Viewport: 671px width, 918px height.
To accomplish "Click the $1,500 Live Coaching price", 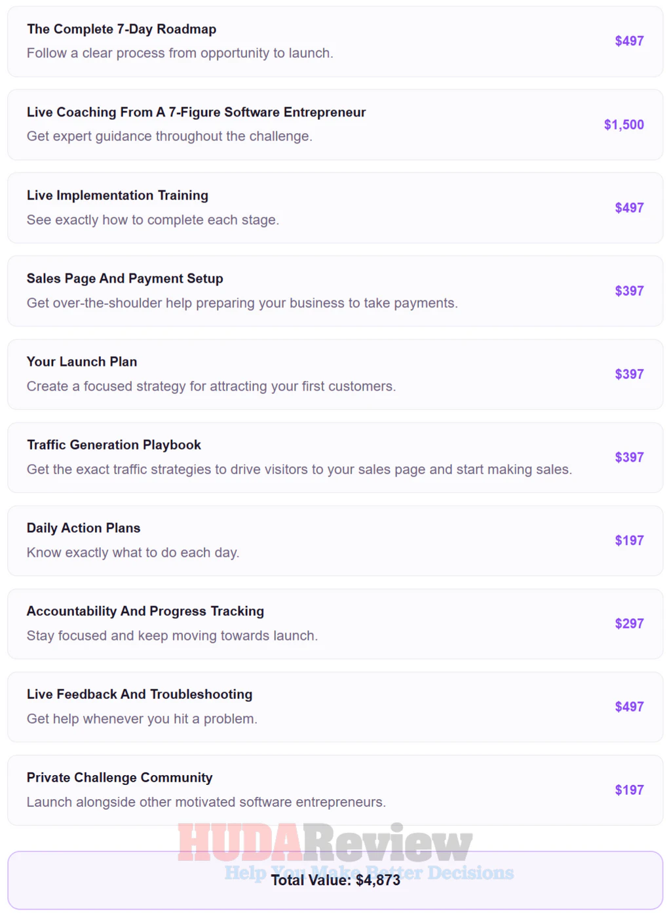I will tap(624, 125).
